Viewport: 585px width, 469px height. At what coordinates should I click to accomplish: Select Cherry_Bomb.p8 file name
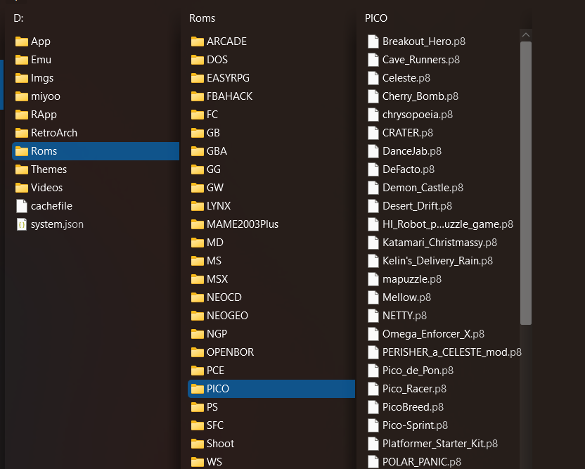point(420,96)
